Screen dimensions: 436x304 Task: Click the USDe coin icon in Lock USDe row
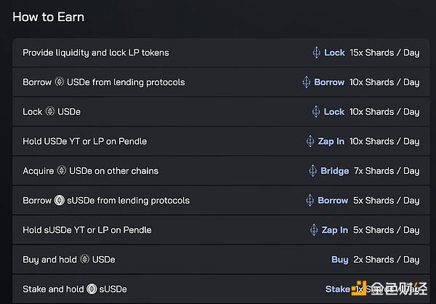pyautogui.click(x=50, y=112)
